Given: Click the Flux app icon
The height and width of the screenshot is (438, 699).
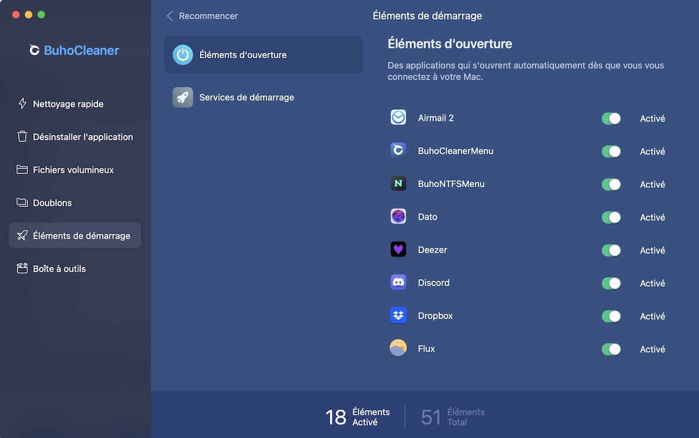Looking at the screenshot, I should [398, 348].
